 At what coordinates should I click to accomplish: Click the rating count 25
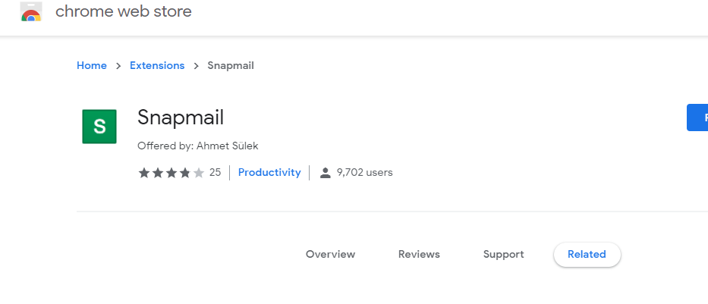click(215, 173)
